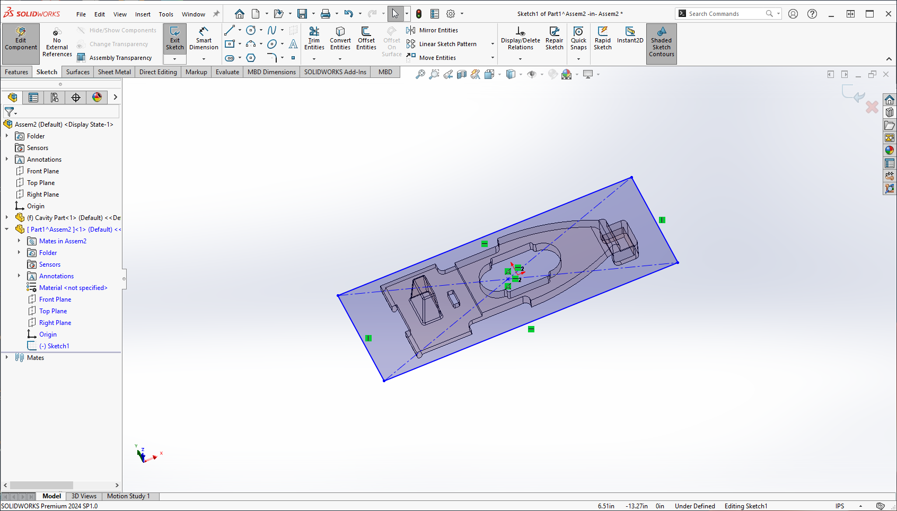Select the sketch Text tool
The width and height of the screenshot is (897, 511).
point(293,44)
